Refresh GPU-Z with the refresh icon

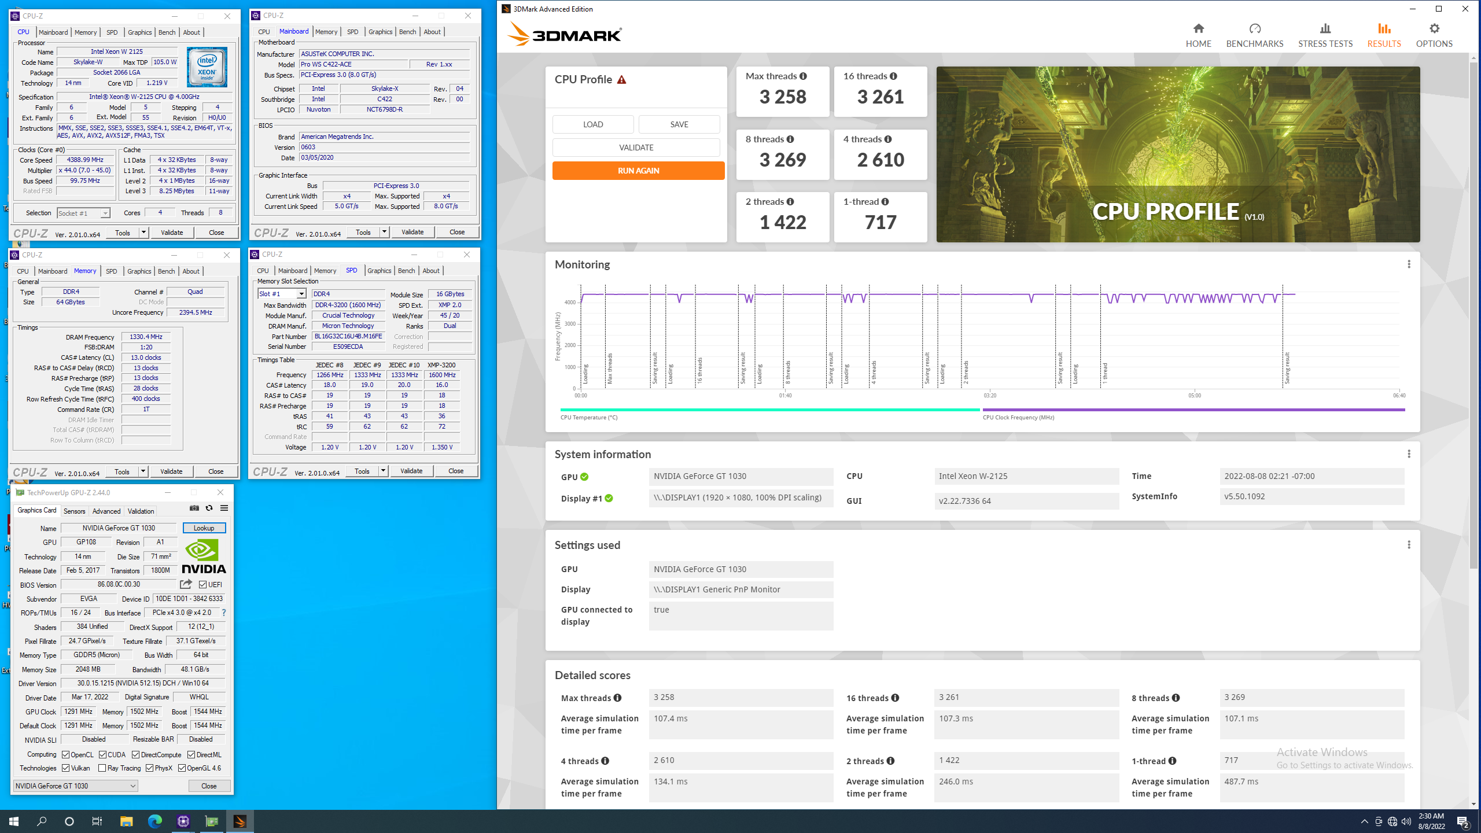(209, 508)
